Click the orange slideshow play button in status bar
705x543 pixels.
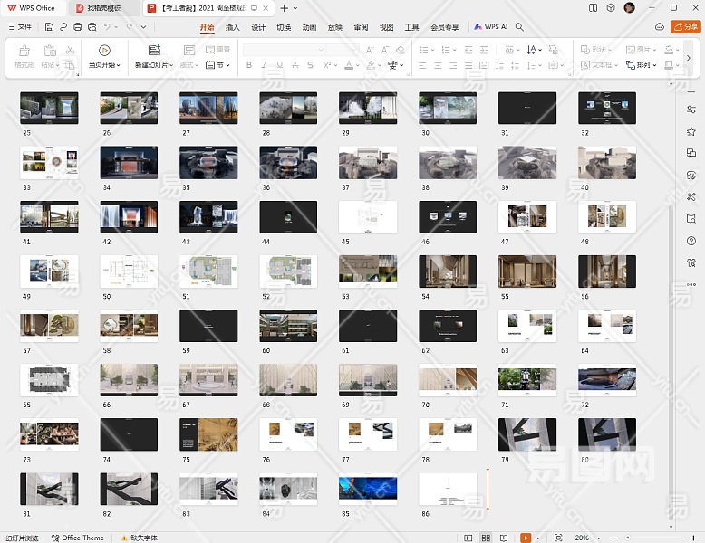526,538
